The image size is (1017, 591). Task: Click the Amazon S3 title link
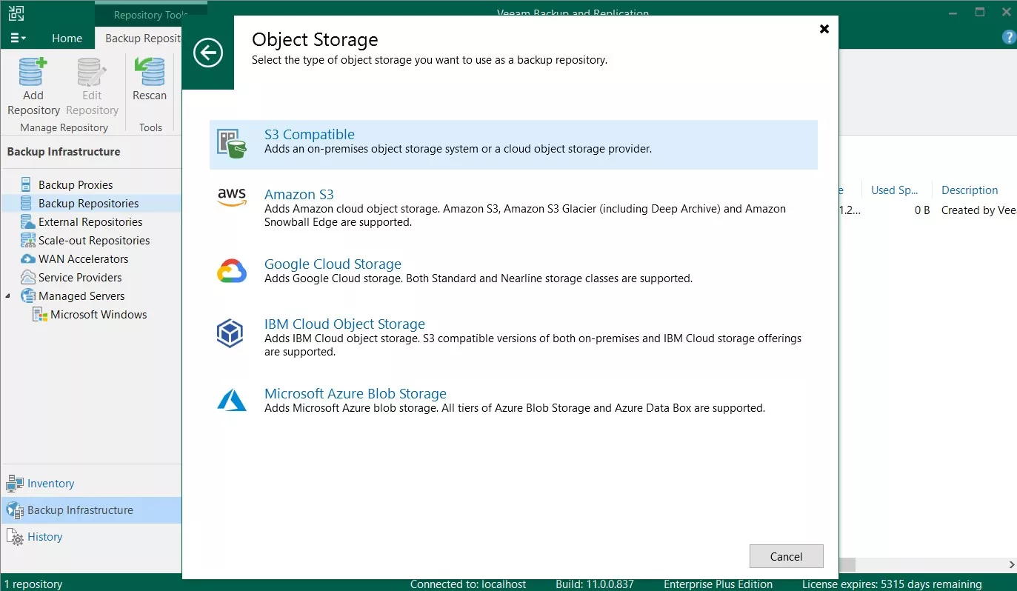click(299, 195)
